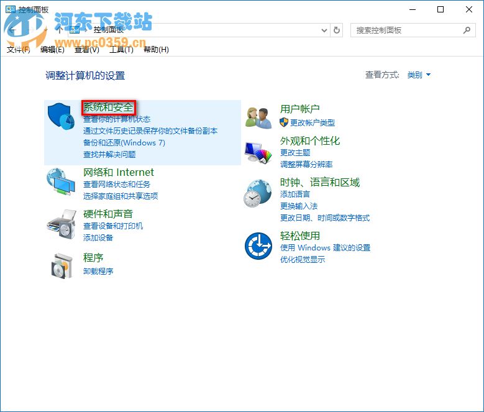Open the User Accounts people icon
The width and height of the screenshot is (484, 412).
(258, 117)
